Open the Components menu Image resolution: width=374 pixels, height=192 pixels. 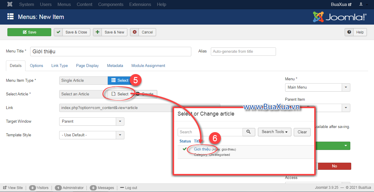(111, 4)
